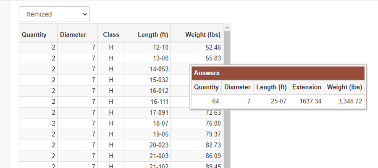Click the Class cell in the 21-003 row
Image resolution: width=378 pixels, height=168 pixels.
click(111, 156)
